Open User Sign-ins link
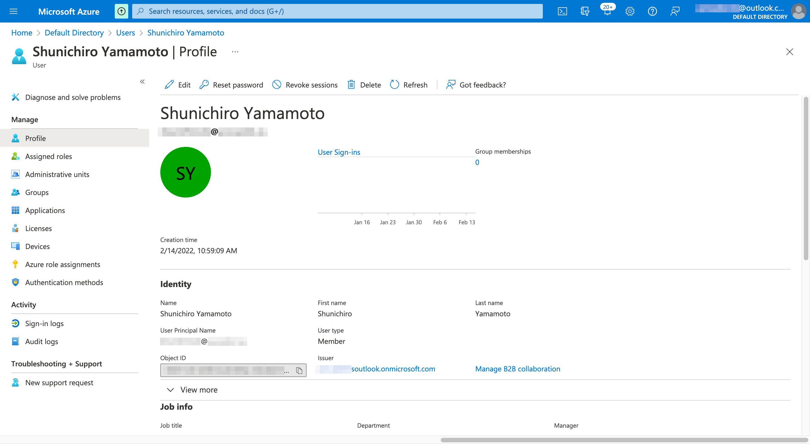Viewport: 810px width, 444px height. (339, 152)
